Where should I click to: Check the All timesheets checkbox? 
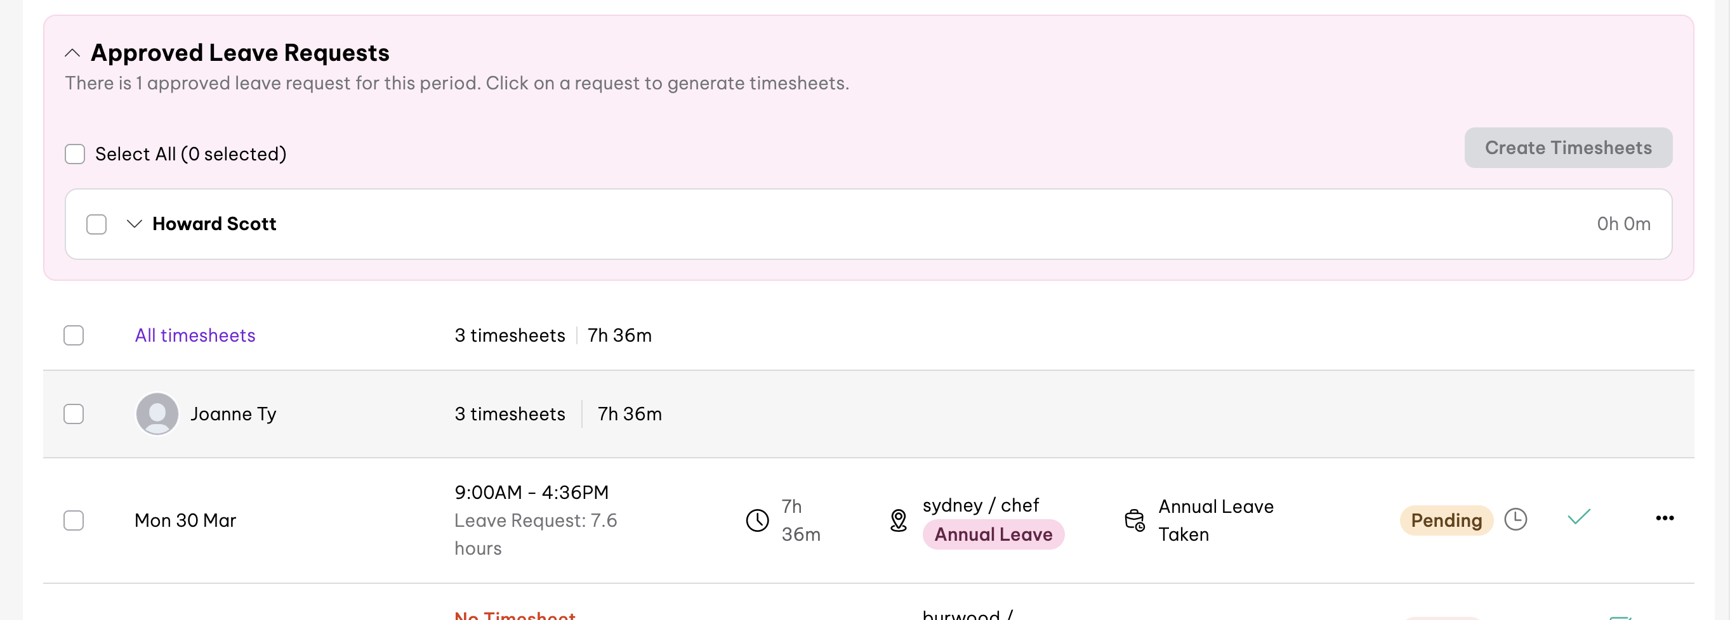(74, 335)
